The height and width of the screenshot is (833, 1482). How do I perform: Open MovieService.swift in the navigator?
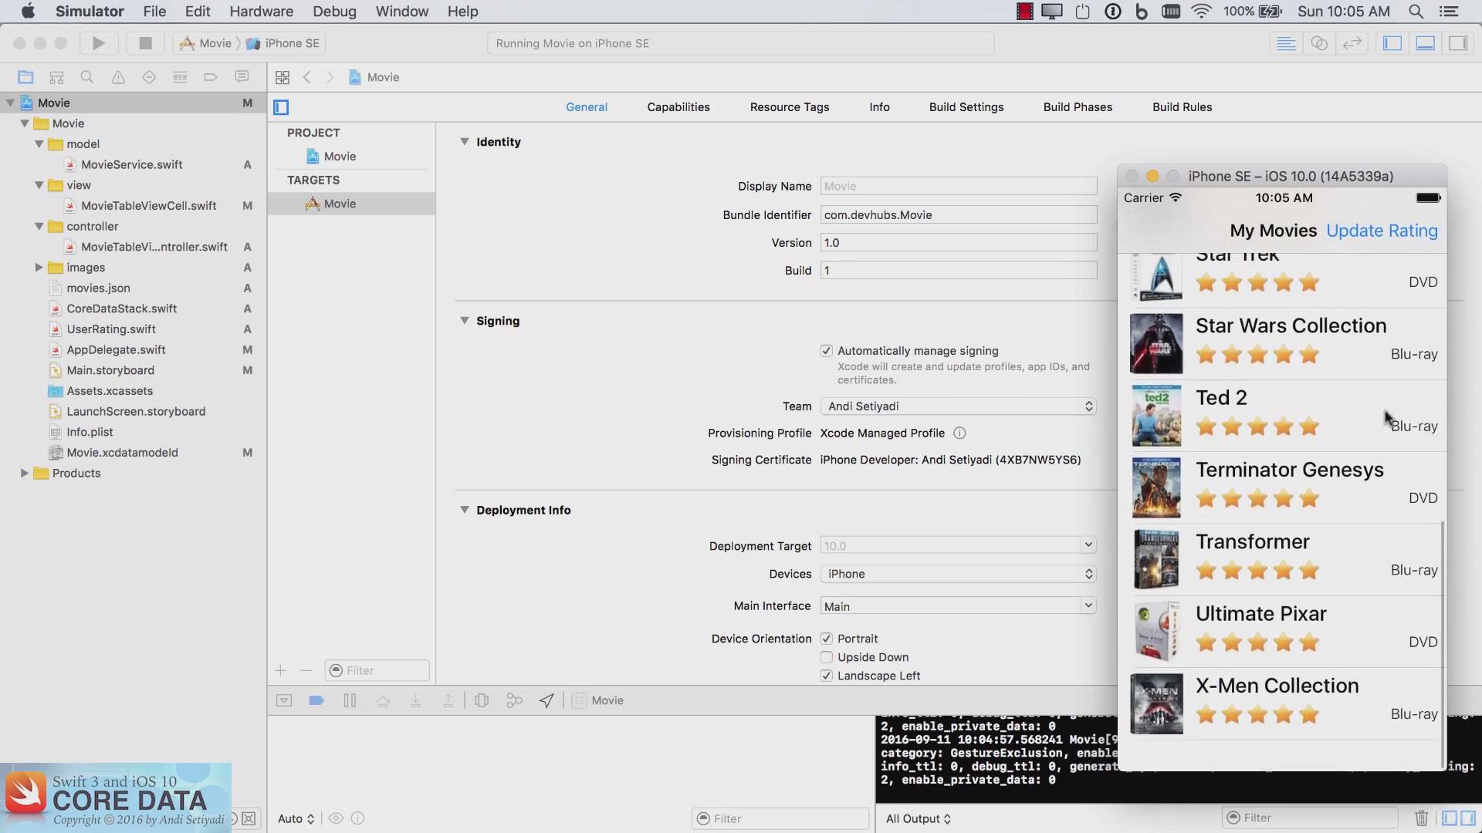[131, 164]
